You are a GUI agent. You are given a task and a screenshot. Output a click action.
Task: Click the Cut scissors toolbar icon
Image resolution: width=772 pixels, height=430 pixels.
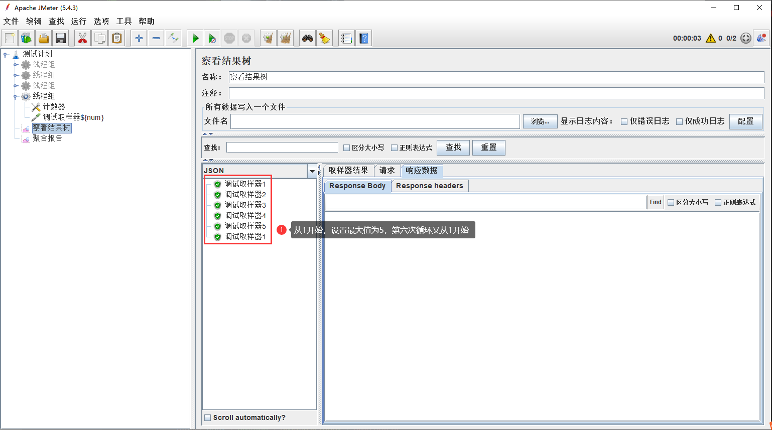click(82, 38)
